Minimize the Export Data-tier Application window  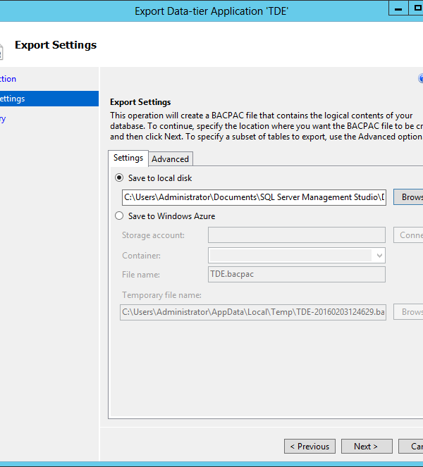pyautogui.click(x=398, y=8)
